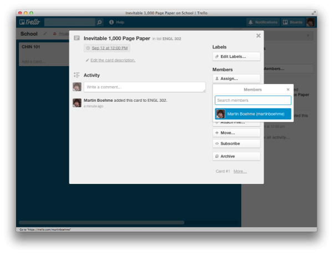333x254 pixels.
Task: Click the search magnifier icon
Action: tap(99, 22)
